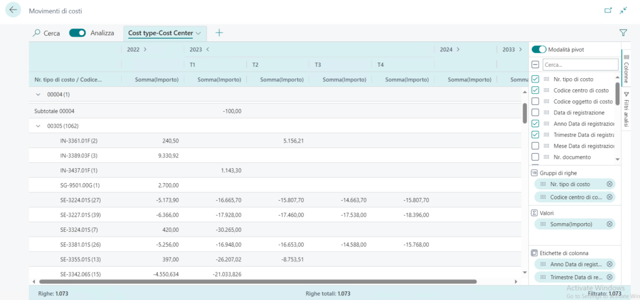The height and width of the screenshot is (300, 640).
Task: Uncheck Trimestre Data di registrazione checkbox
Action: (x=536, y=134)
